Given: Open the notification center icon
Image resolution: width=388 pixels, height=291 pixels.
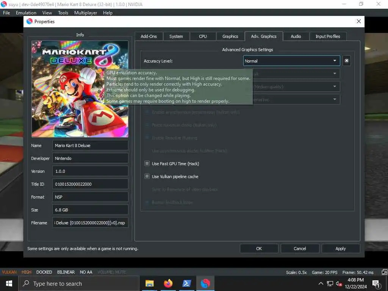Looking at the screenshot, I should tap(376, 284).
